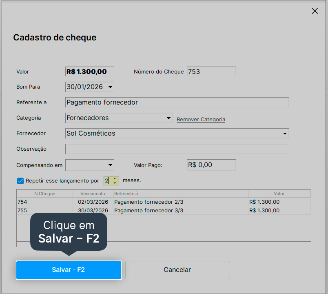Click the Cancelar button

tap(177, 270)
